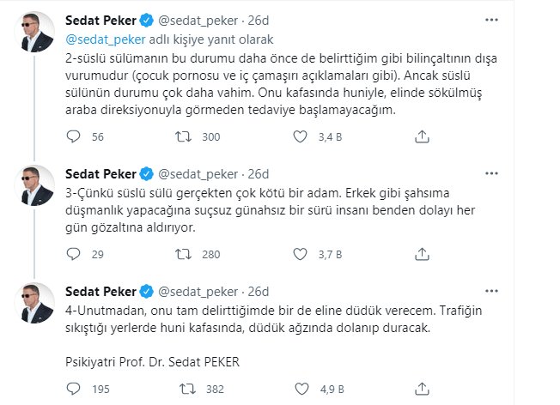Open more options menu on second tweet
Screen dimensions: 560x405
pos(491,173)
